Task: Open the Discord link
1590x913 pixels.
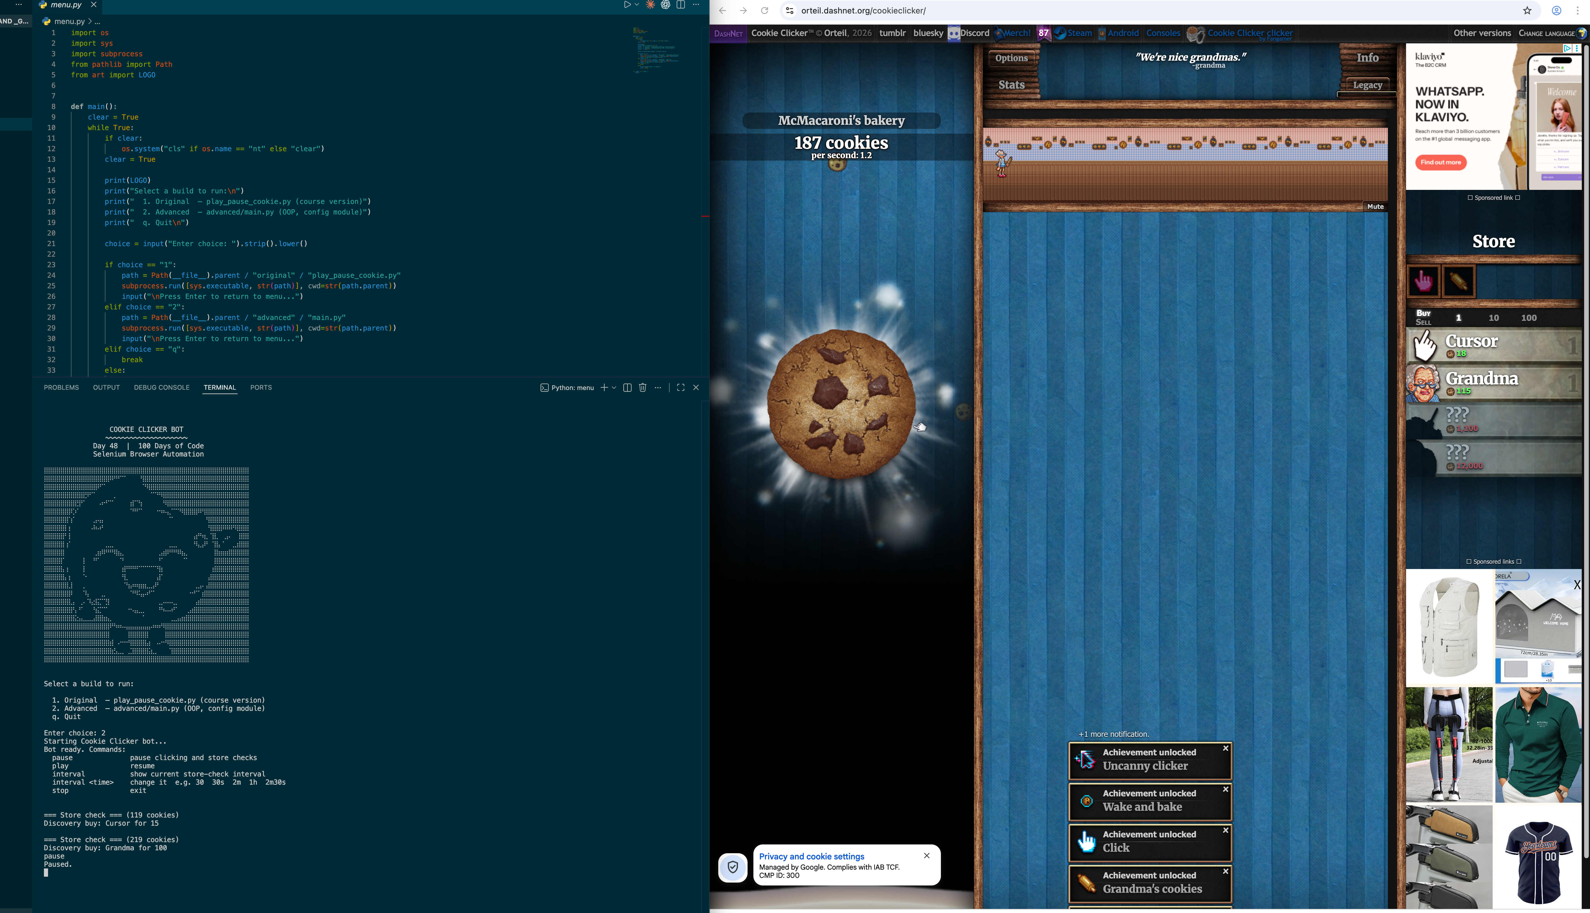Action: [x=969, y=33]
